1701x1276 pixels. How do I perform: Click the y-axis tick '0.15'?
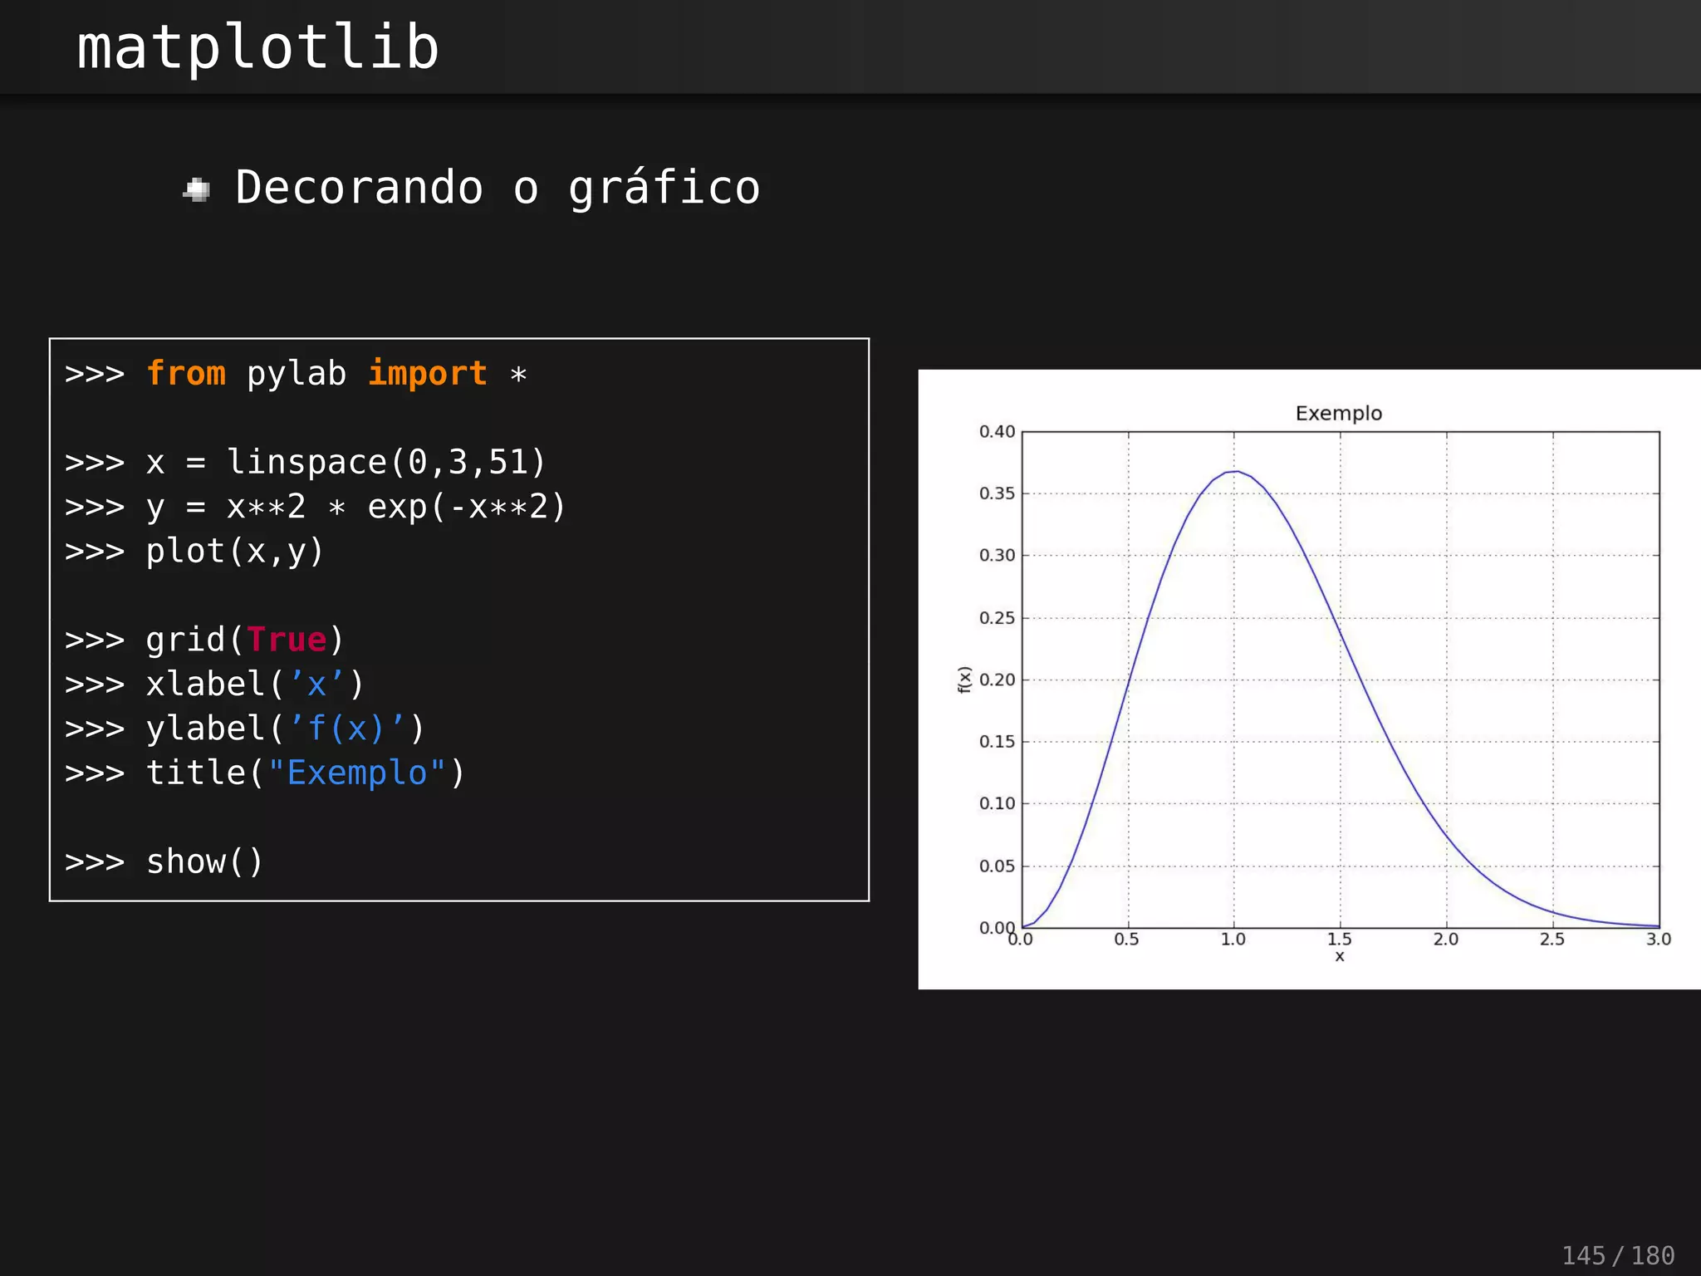tap(998, 742)
